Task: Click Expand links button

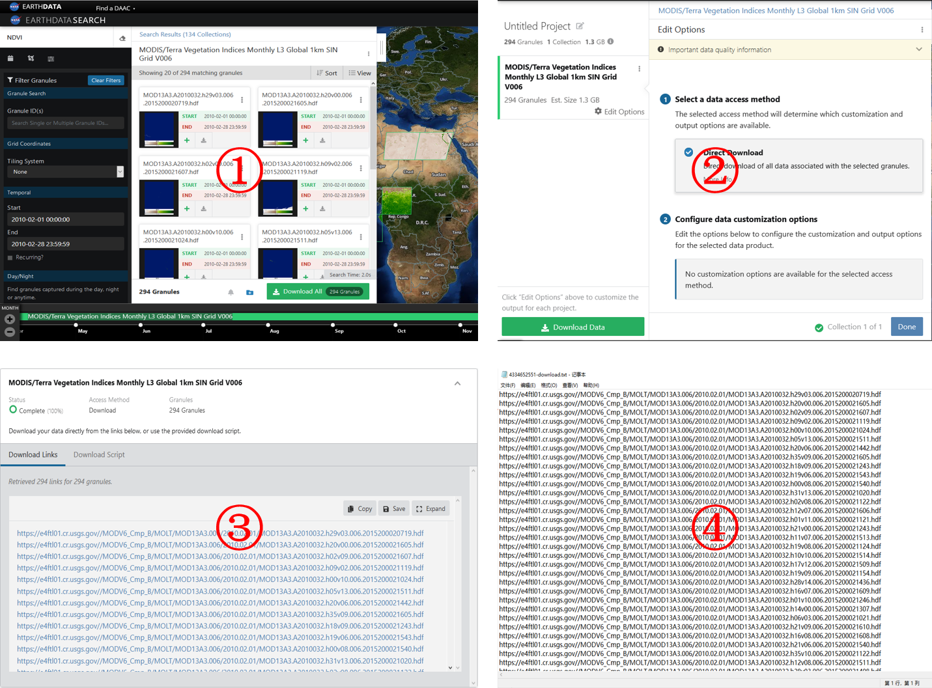Action: coord(431,508)
